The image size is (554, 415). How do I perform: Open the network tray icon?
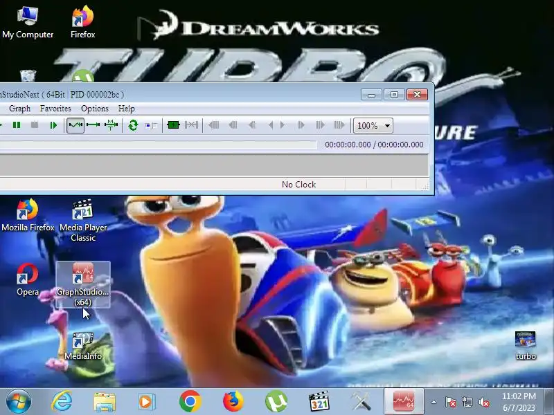[467, 402]
